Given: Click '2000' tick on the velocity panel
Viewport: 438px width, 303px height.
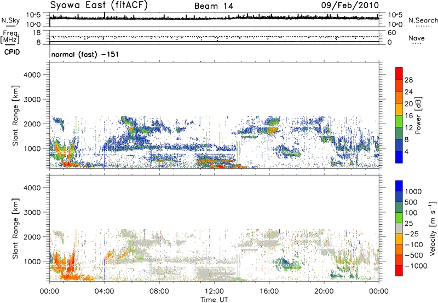Looking at the screenshot, I should pyautogui.click(x=32, y=237).
